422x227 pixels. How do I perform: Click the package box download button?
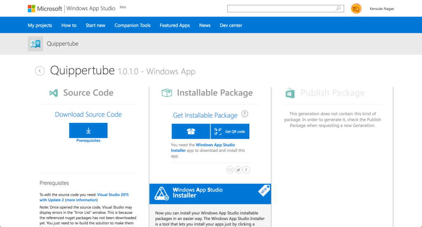coord(191,131)
